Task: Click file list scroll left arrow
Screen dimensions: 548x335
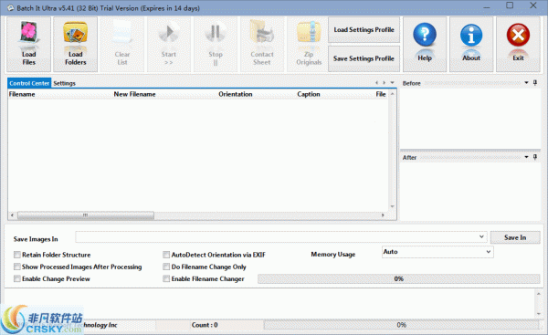Action: pos(12,215)
